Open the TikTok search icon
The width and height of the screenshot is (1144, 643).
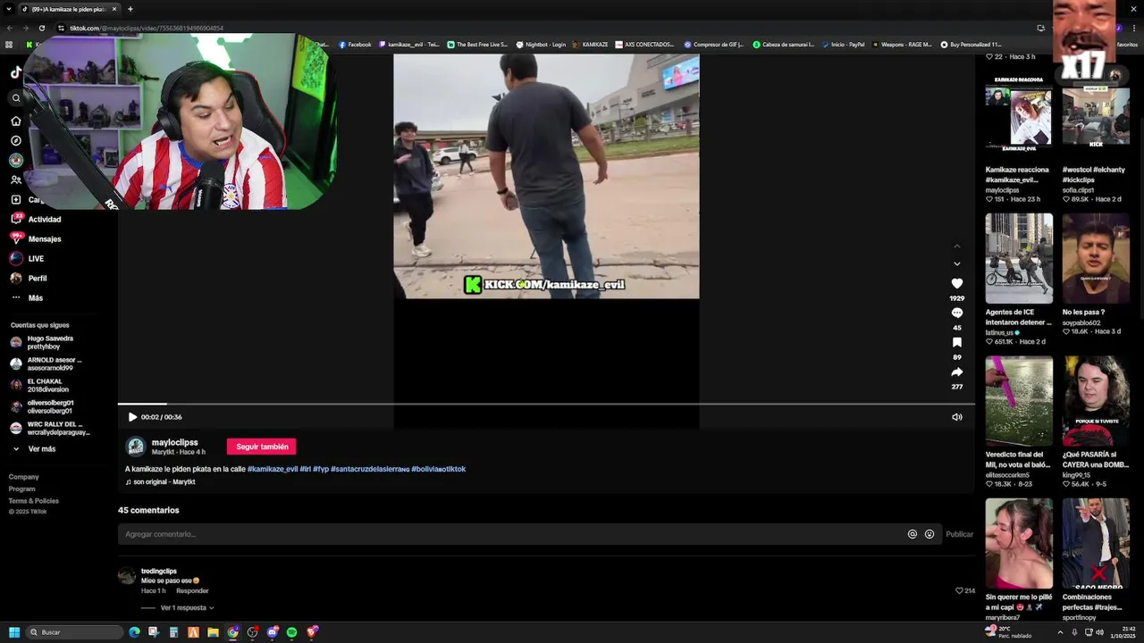(16, 98)
